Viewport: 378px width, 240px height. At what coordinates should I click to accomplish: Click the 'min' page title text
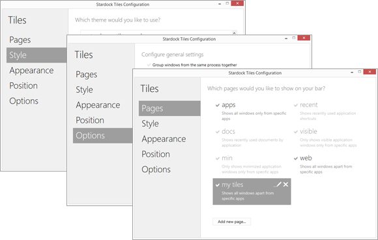coord(227,158)
